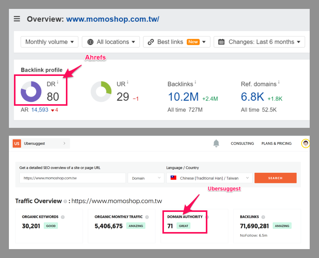Image resolution: width=319 pixels, height=258 pixels.
Task: Click the All time 727M backlinks text
Action: pyautogui.click(x=185, y=110)
